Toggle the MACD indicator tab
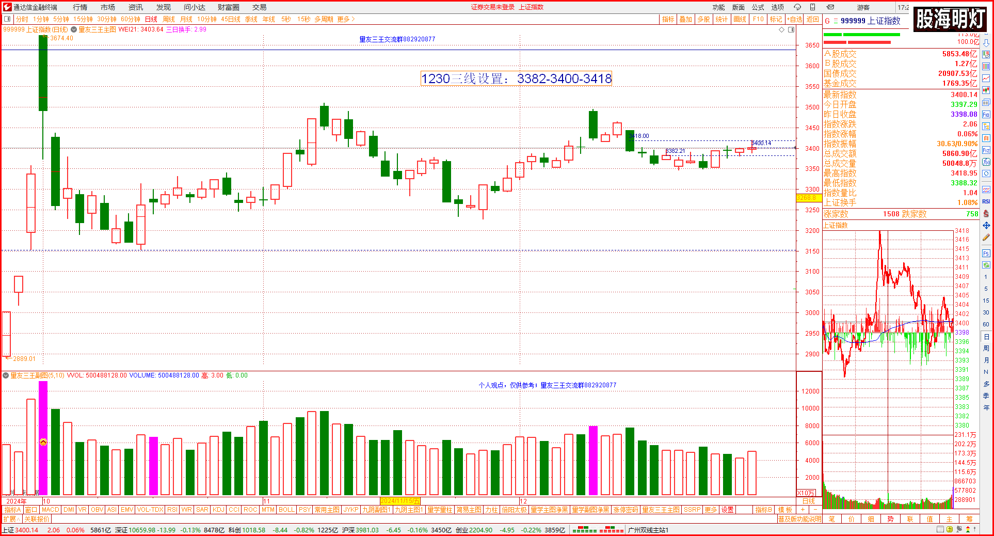The image size is (994, 536). click(x=51, y=510)
